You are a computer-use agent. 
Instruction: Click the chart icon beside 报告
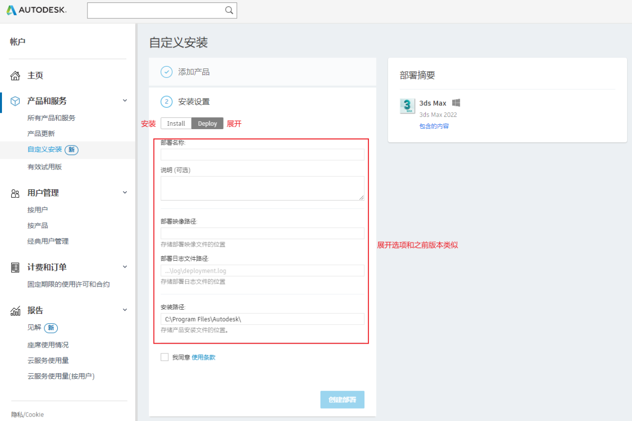point(15,311)
